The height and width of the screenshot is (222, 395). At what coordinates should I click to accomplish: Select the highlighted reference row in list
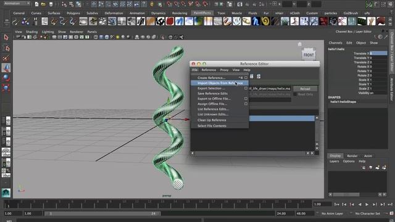click(x=281, y=118)
